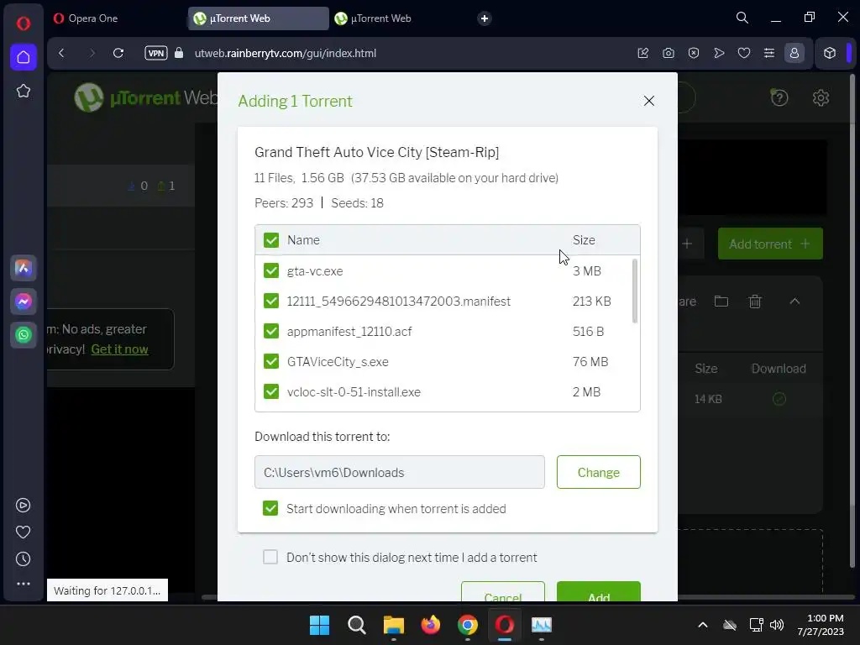Image resolution: width=860 pixels, height=645 pixels.
Task: Open Opera home speed dial icon
Action: pos(23,57)
